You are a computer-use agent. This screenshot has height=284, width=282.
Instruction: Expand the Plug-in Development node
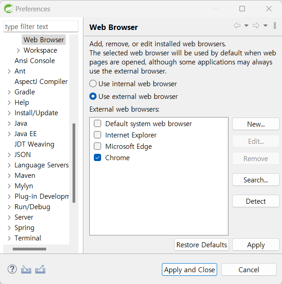pyautogui.click(x=9, y=196)
